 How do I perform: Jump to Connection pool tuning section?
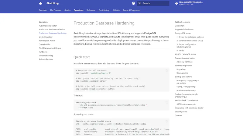pyautogui.click(x=185, y=58)
